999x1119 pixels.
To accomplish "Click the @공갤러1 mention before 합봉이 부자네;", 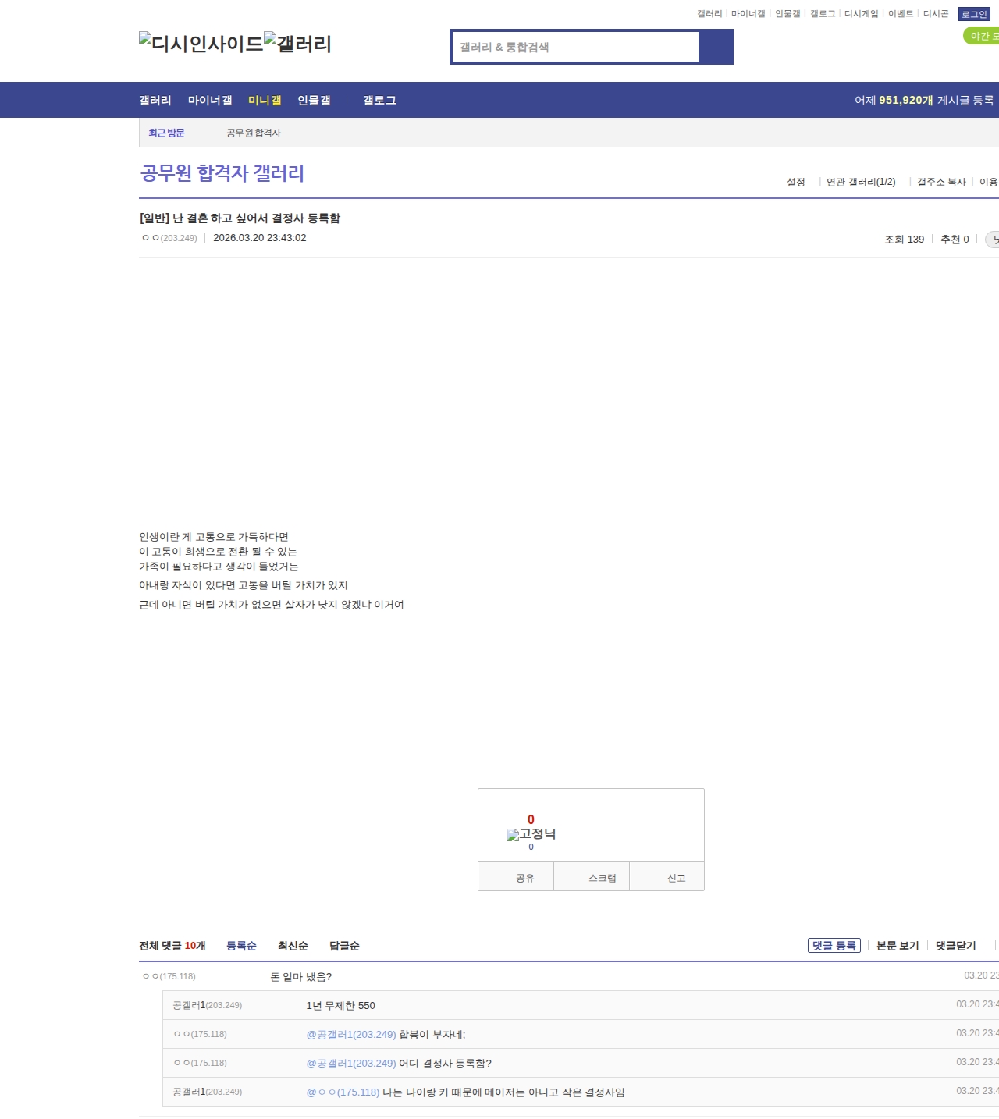I will pyautogui.click(x=351, y=1035).
